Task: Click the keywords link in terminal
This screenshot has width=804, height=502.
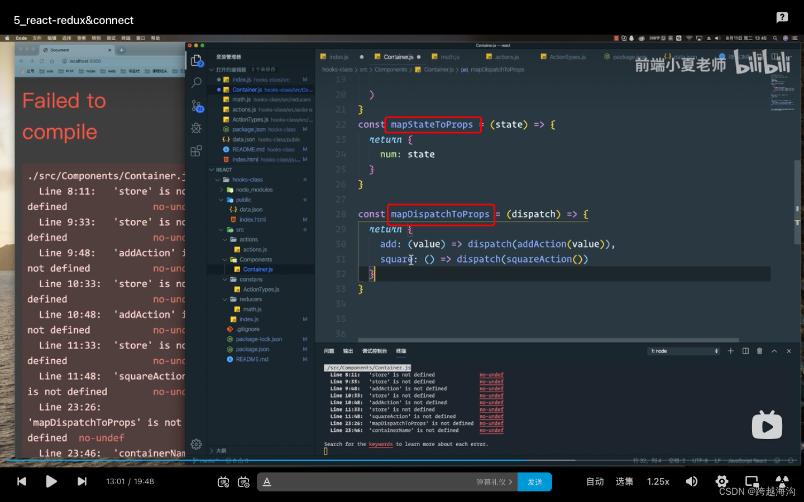Action: pos(381,445)
